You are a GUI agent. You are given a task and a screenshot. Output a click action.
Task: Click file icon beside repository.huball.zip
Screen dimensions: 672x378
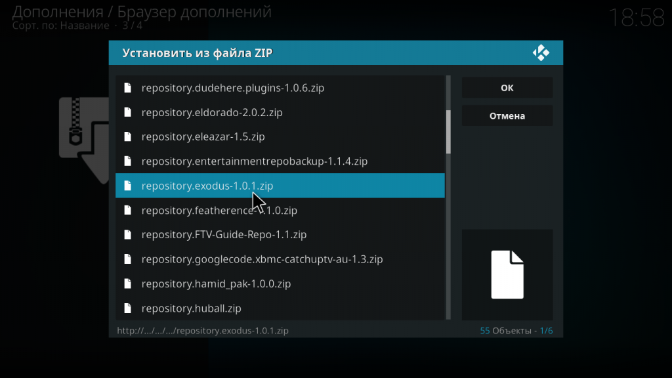pos(127,308)
